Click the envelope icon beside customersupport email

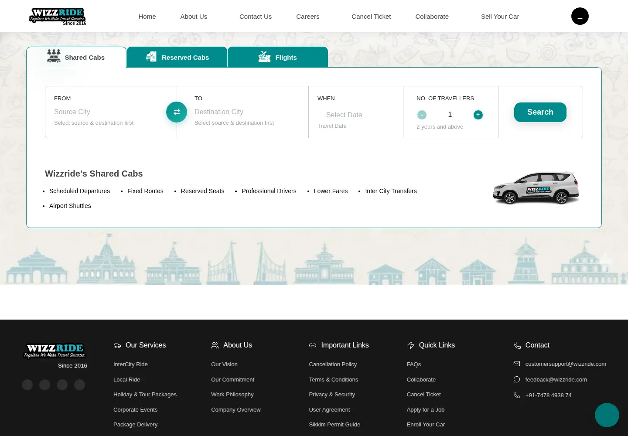pos(517,364)
